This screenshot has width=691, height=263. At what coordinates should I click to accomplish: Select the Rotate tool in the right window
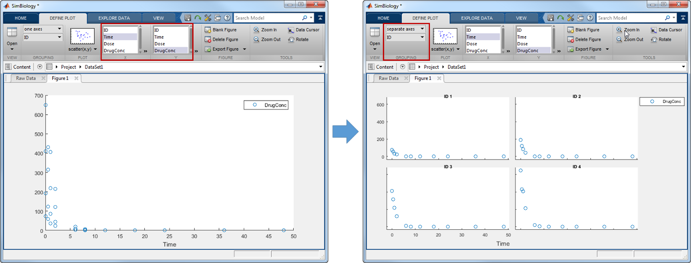(661, 39)
